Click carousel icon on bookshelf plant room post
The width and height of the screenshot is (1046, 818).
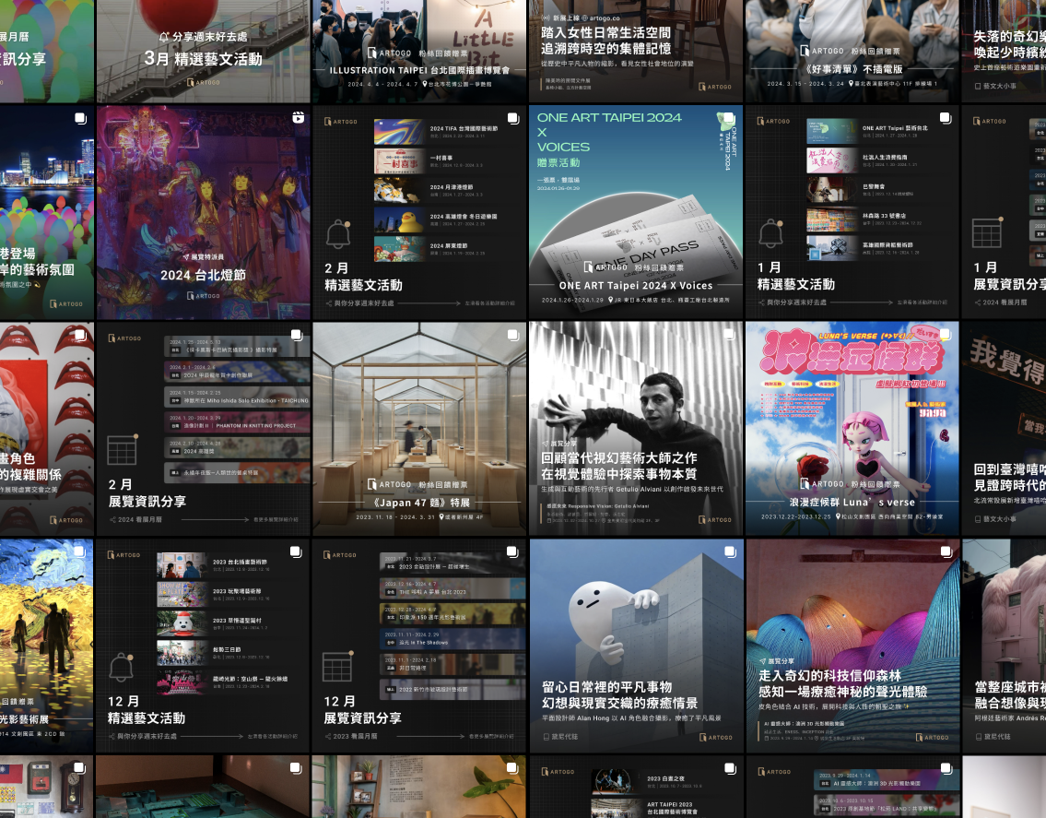pos(512,768)
